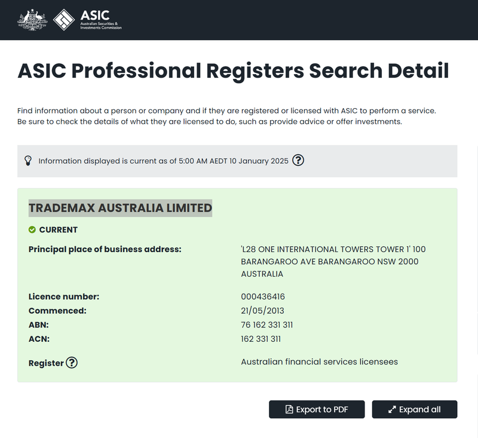Click ACN value 162 331 311

261,339
